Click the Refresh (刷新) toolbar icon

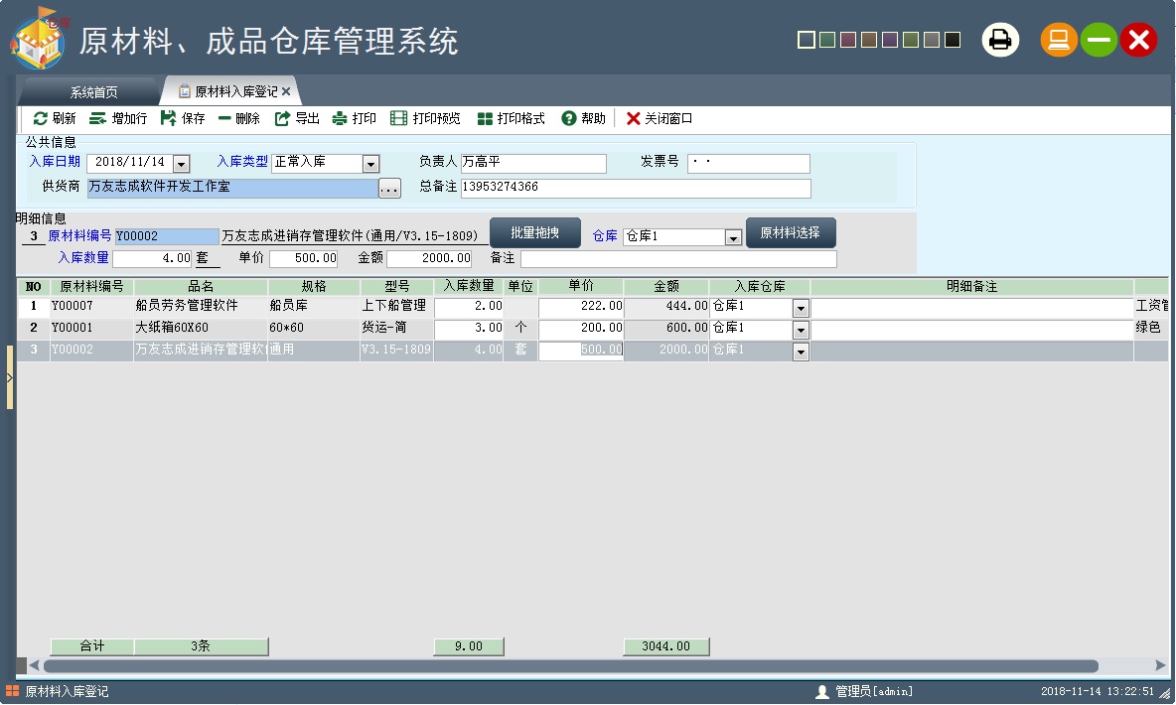(41, 118)
